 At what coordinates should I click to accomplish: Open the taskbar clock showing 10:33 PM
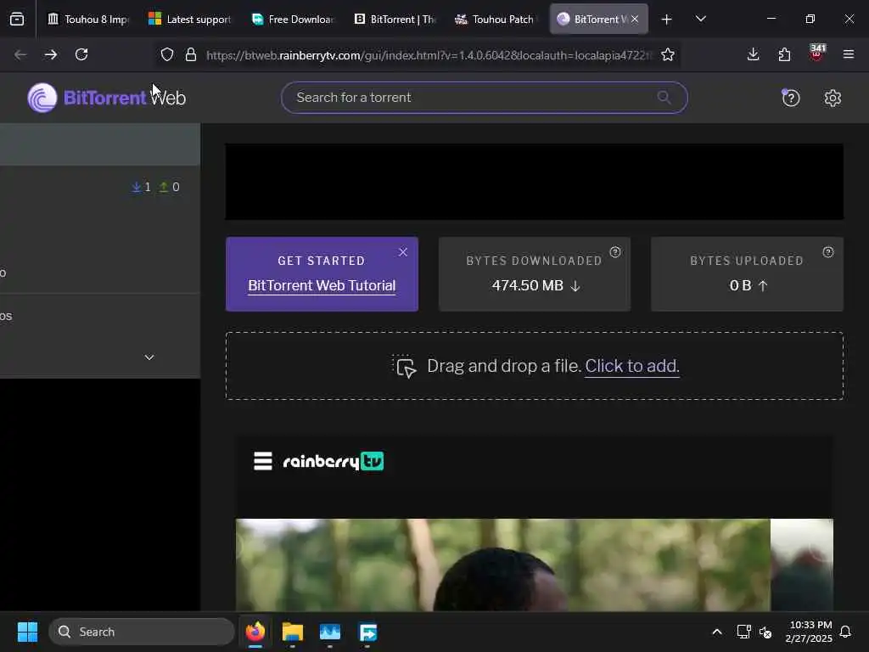point(809,632)
